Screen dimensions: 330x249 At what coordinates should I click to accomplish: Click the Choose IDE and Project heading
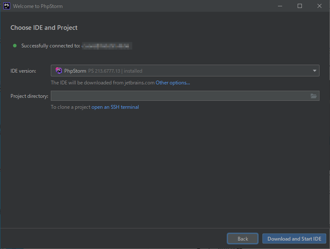click(x=44, y=28)
